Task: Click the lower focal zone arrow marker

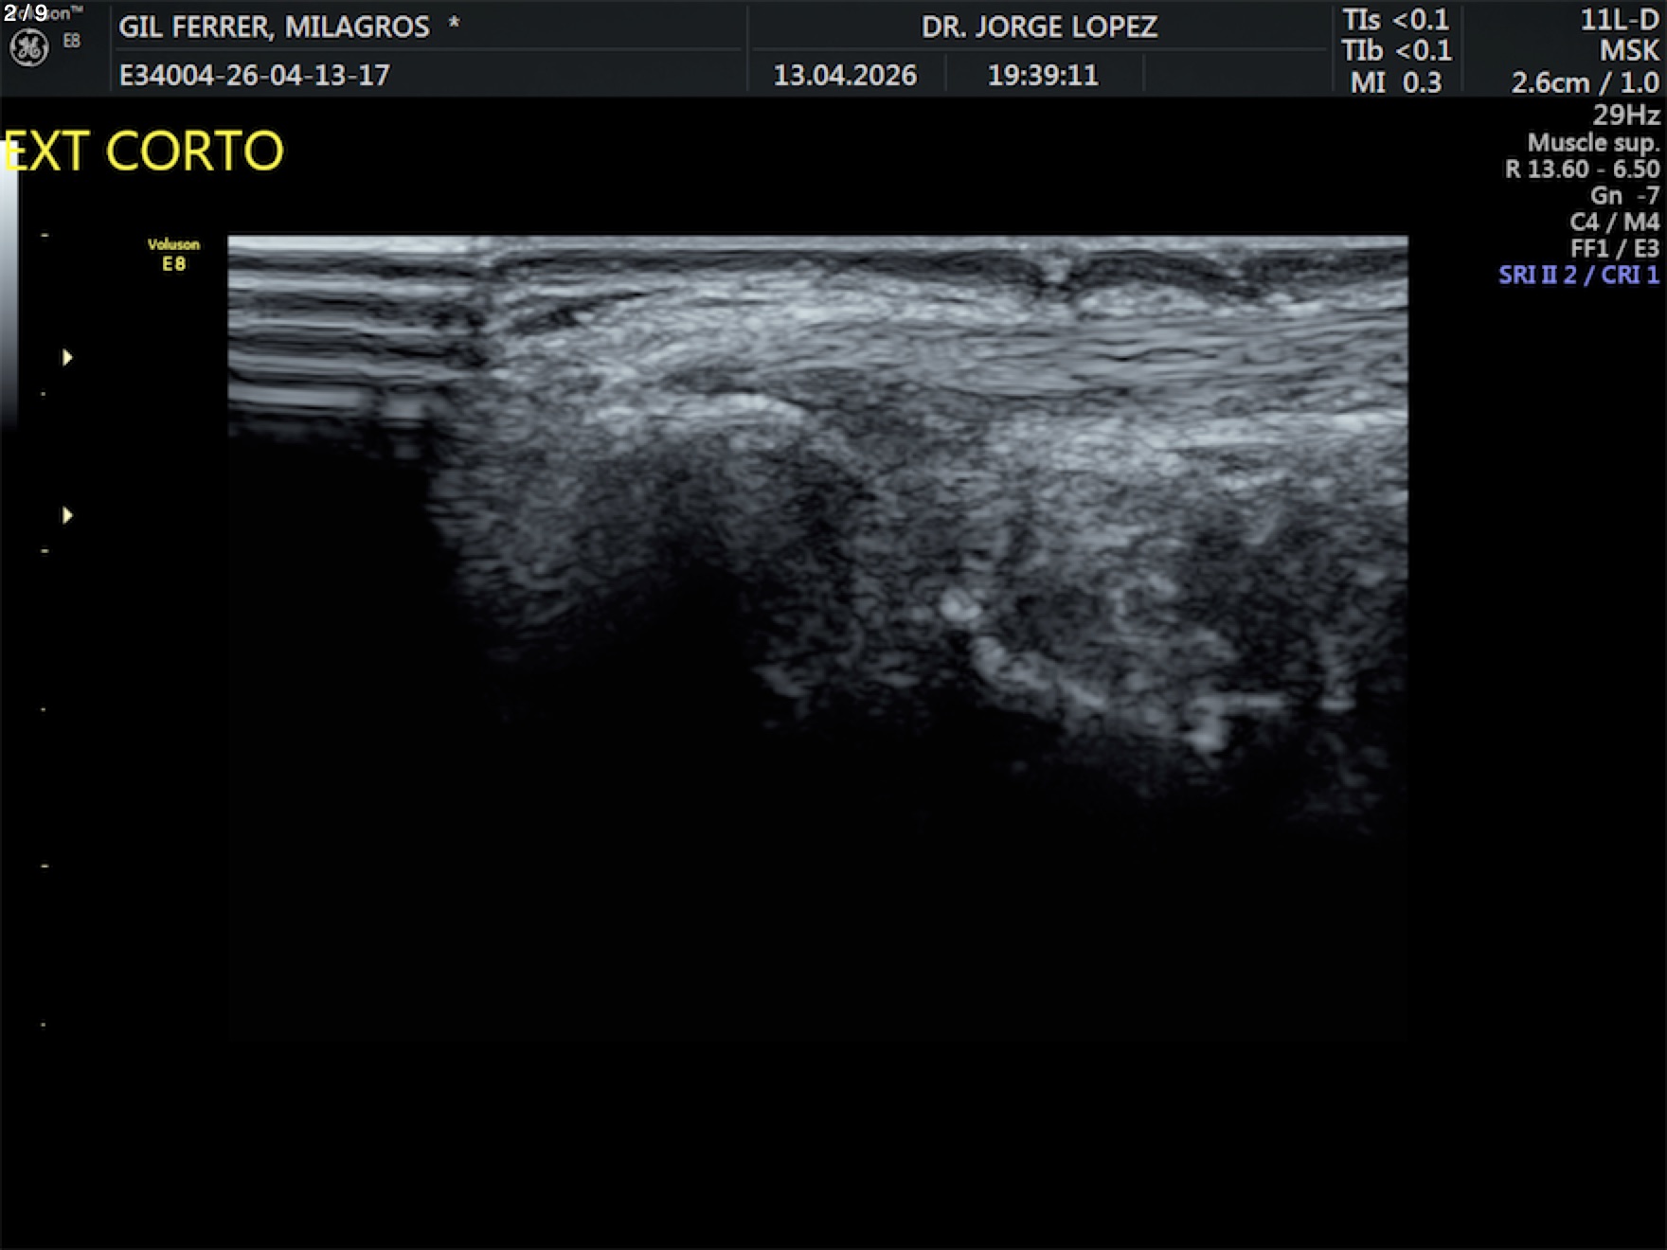Action: click(67, 515)
